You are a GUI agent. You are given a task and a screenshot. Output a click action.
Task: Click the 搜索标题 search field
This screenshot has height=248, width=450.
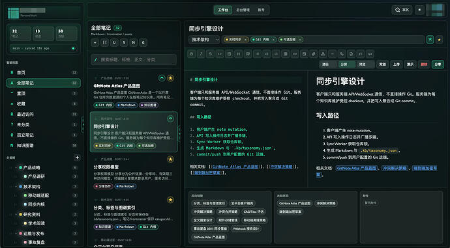(134, 60)
